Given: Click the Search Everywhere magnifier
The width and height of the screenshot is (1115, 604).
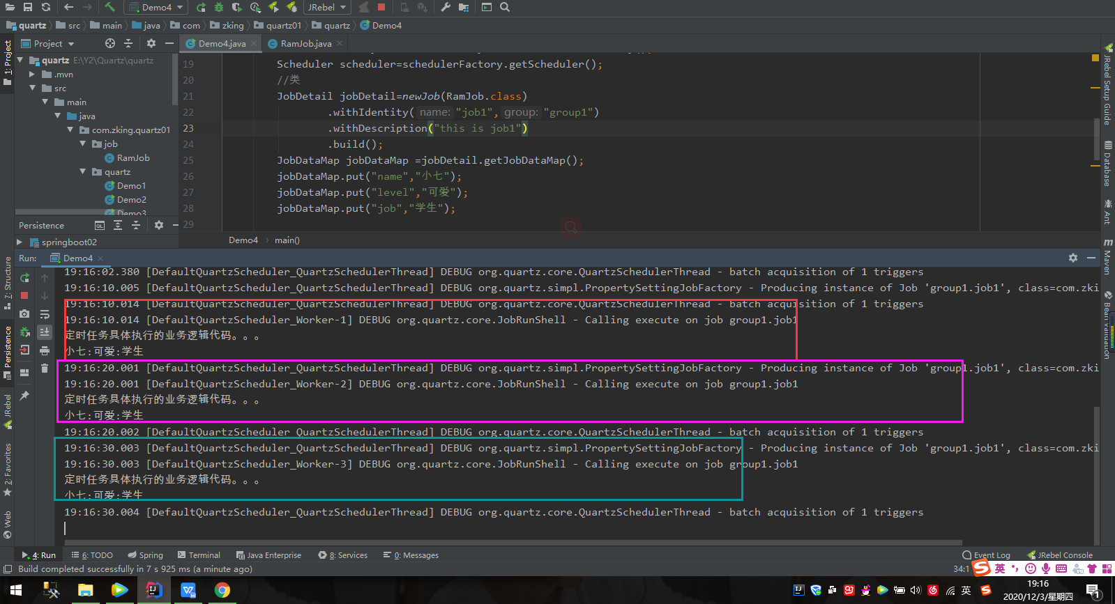Looking at the screenshot, I should (505, 7).
